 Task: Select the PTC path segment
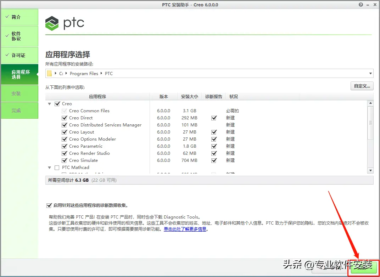pos(109,74)
